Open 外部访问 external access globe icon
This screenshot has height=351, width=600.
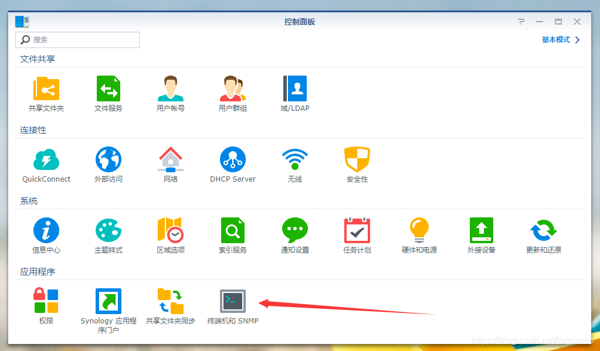pyautogui.click(x=109, y=159)
